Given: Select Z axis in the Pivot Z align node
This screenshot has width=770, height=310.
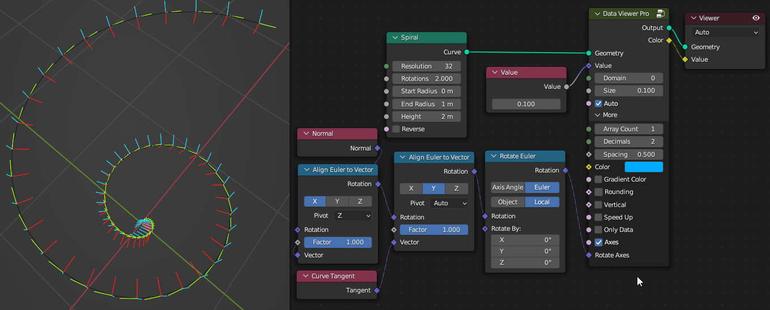Looking at the screenshot, I should tap(360, 201).
